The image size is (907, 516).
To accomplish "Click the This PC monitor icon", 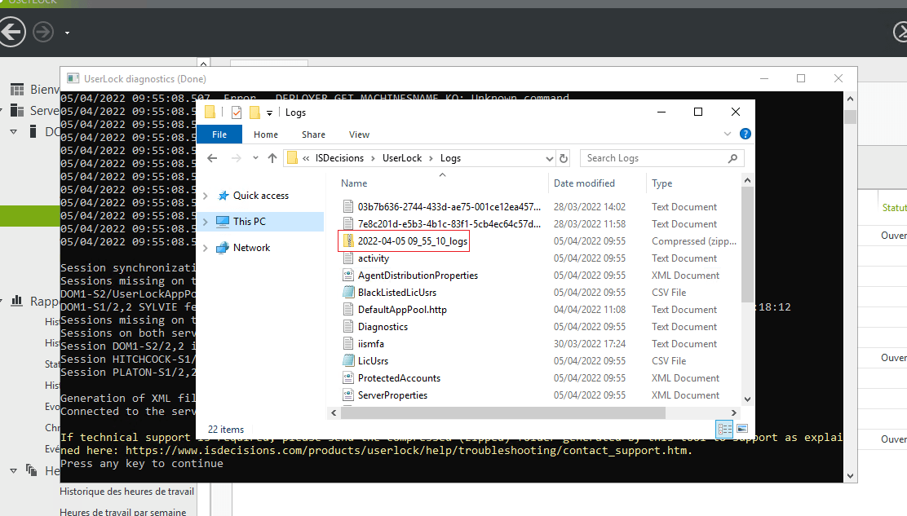I will pyautogui.click(x=223, y=222).
